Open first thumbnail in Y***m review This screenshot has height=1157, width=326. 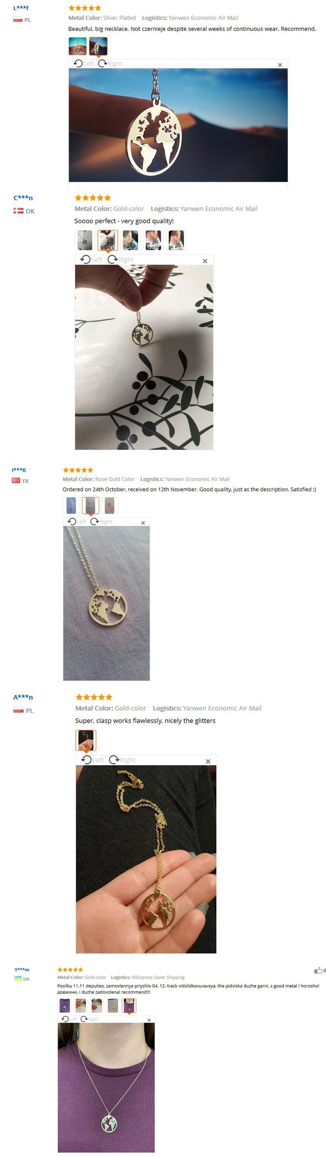pyautogui.click(x=65, y=1005)
